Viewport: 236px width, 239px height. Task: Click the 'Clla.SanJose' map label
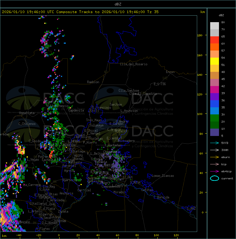tap(129, 91)
